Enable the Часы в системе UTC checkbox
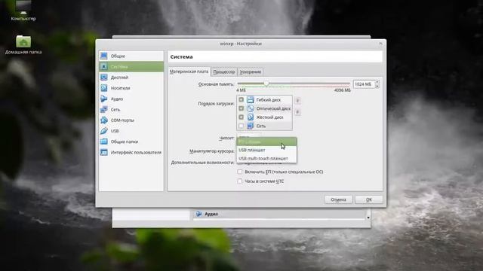The height and width of the screenshot is (271, 483). point(240,181)
